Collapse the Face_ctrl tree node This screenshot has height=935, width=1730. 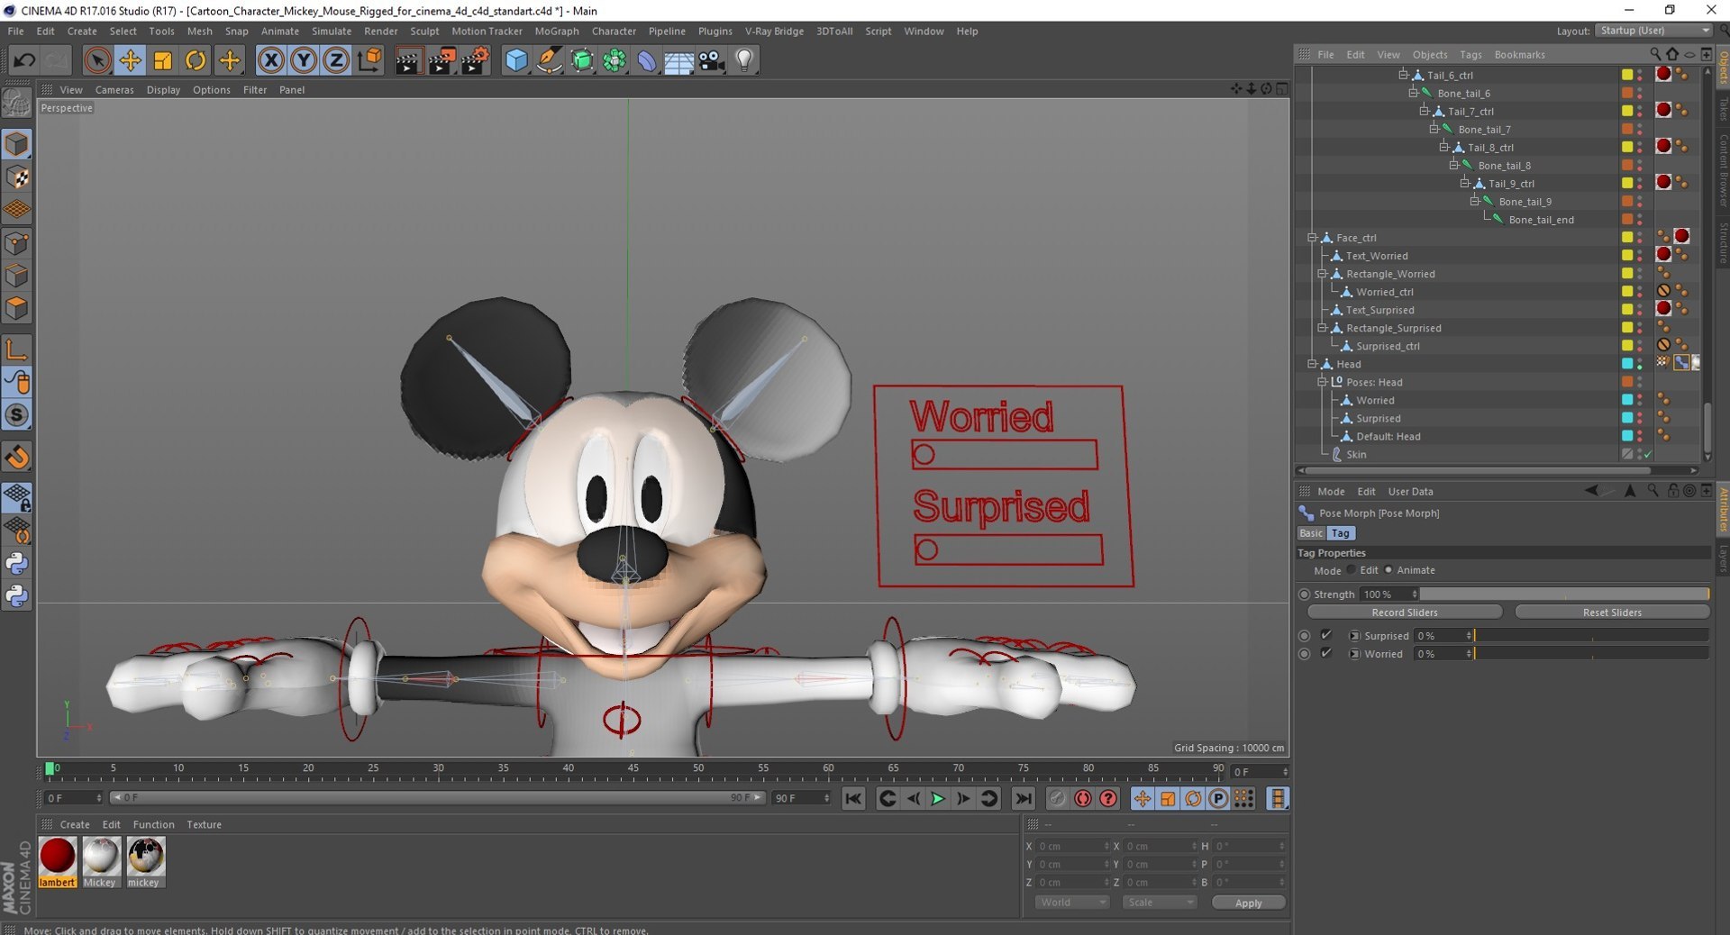pyautogui.click(x=1313, y=238)
